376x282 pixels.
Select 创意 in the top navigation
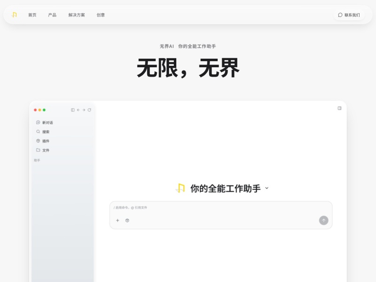[101, 15]
